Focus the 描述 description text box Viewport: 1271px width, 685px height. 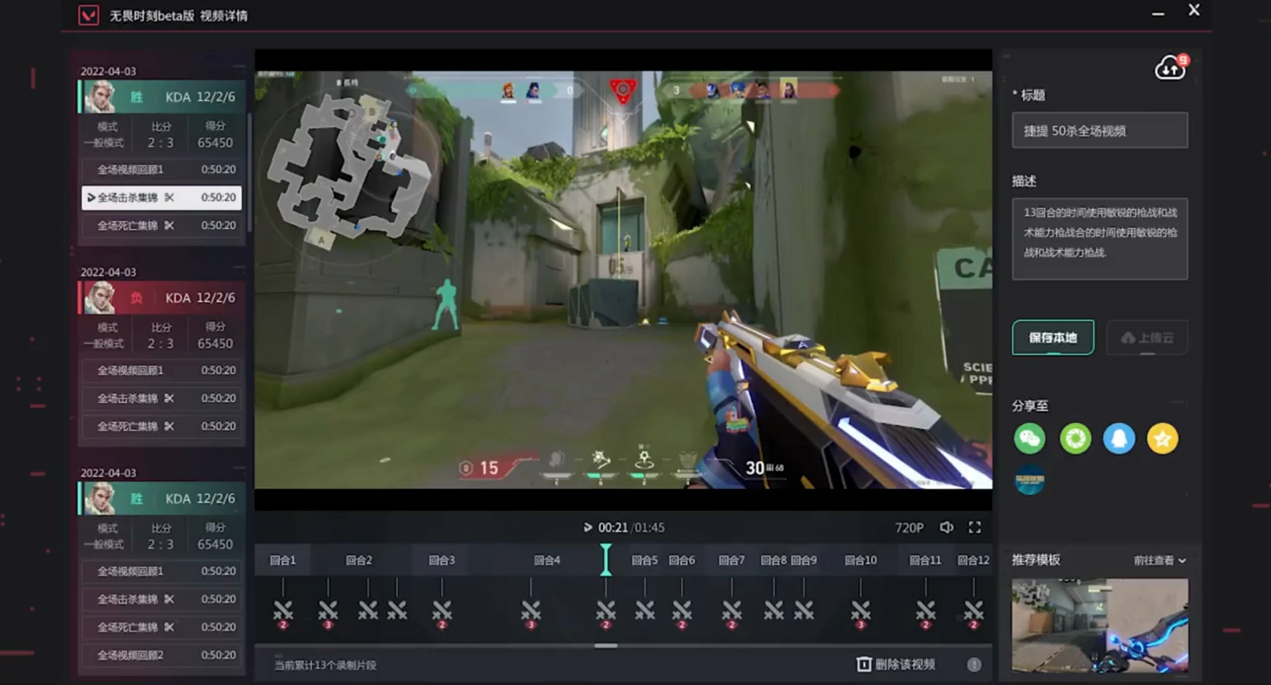tap(1100, 239)
